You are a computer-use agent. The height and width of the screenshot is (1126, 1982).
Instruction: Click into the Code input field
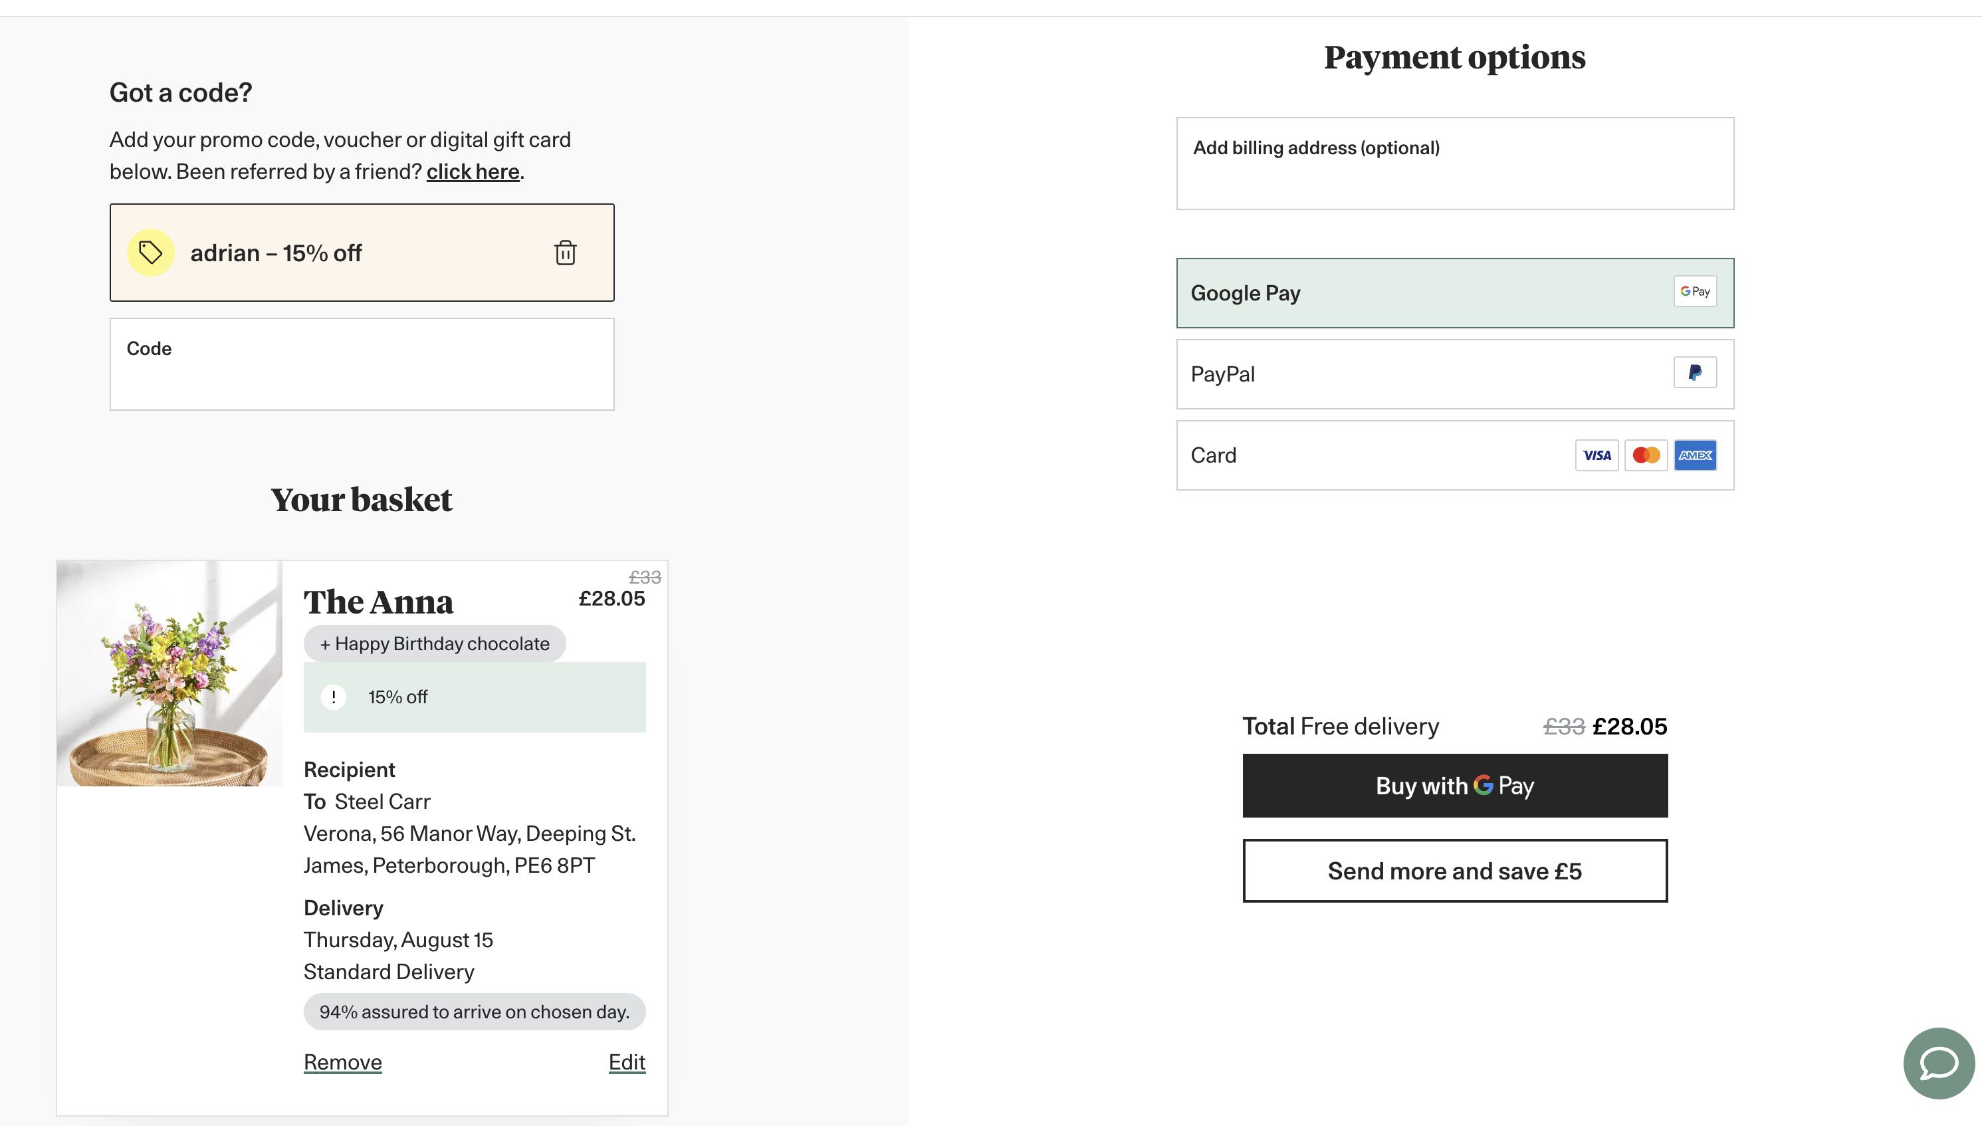[362, 365]
